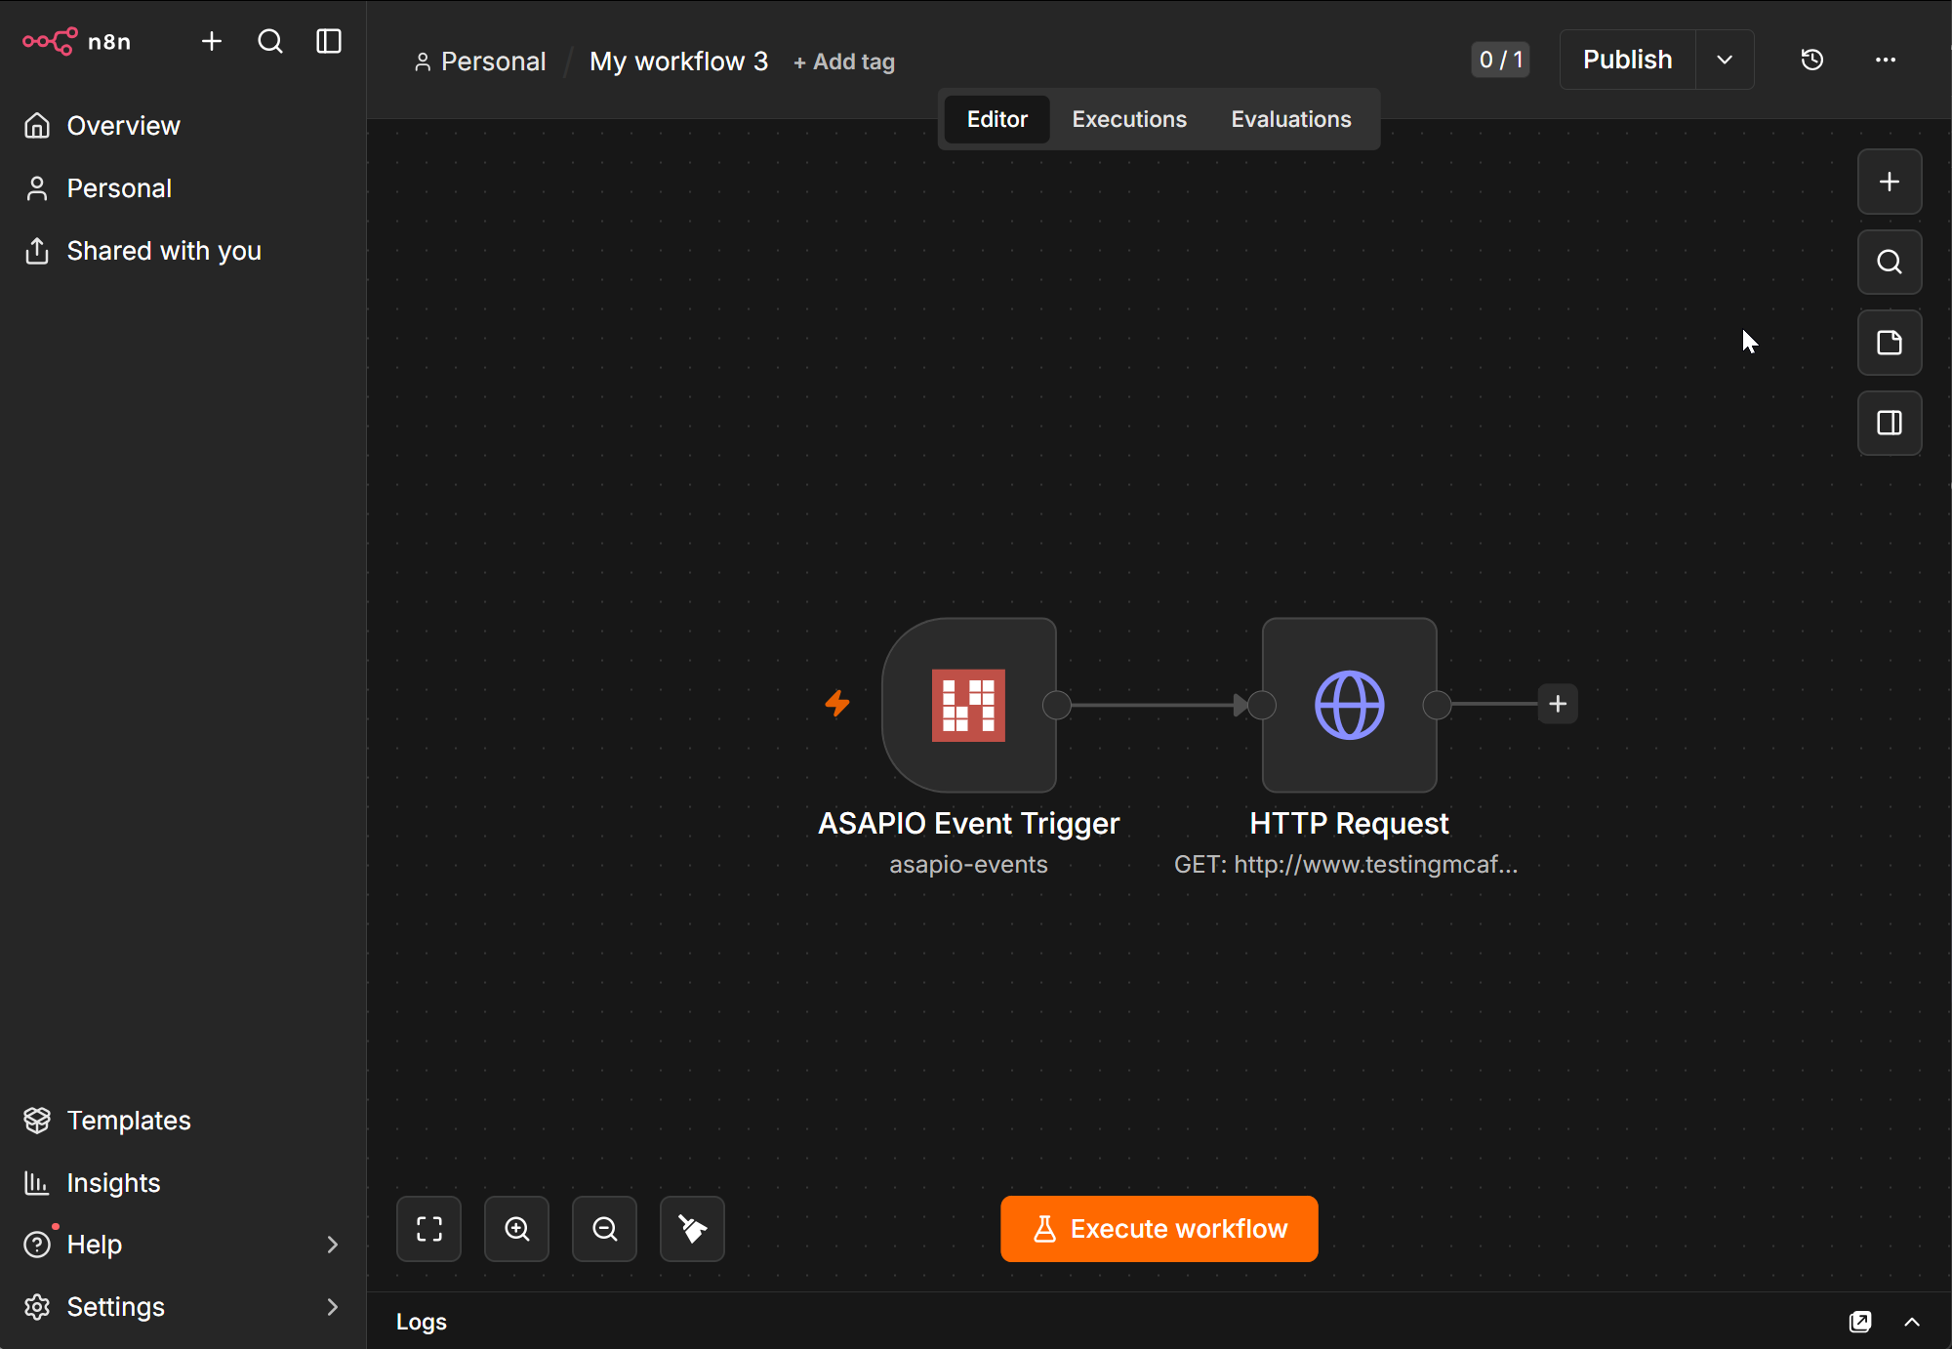Select the HTTP Request node
This screenshot has width=1952, height=1349.
(x=1350, y=705)
